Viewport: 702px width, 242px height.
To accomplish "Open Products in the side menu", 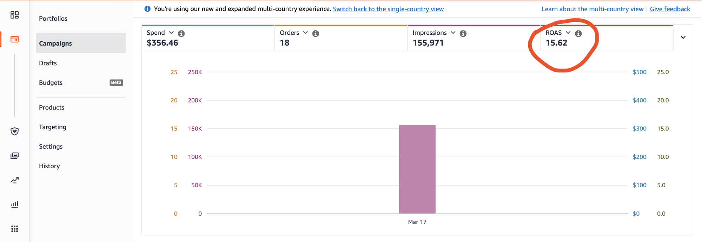I will tap(52, 108).
